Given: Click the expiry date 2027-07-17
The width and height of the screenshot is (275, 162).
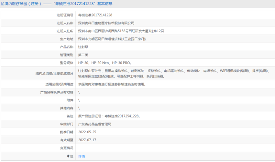Looking at the screenshot, I should click(87, 140).
